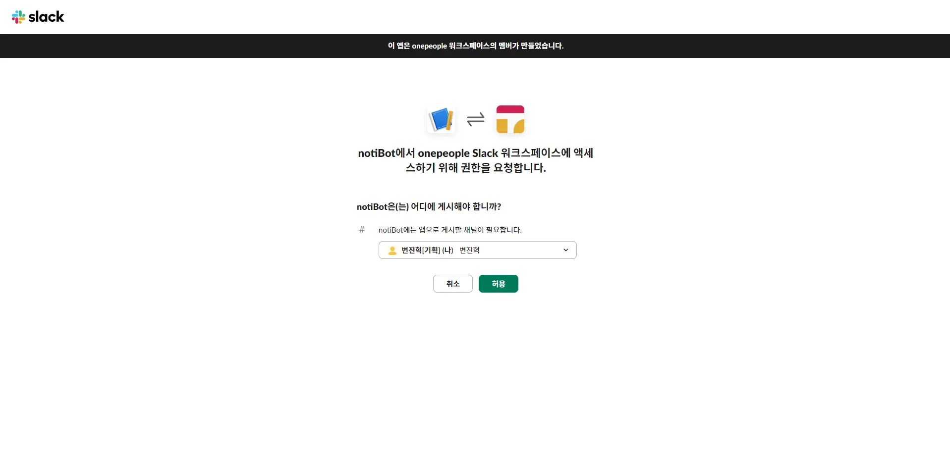Click the Slack multicolor logo icon
Viewport: 950px width, 450px height.
[x=18, y=17]
